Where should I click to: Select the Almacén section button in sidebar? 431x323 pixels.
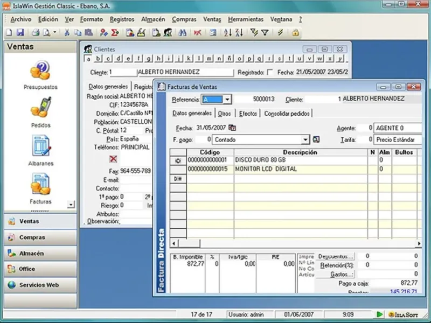(40, 253)
